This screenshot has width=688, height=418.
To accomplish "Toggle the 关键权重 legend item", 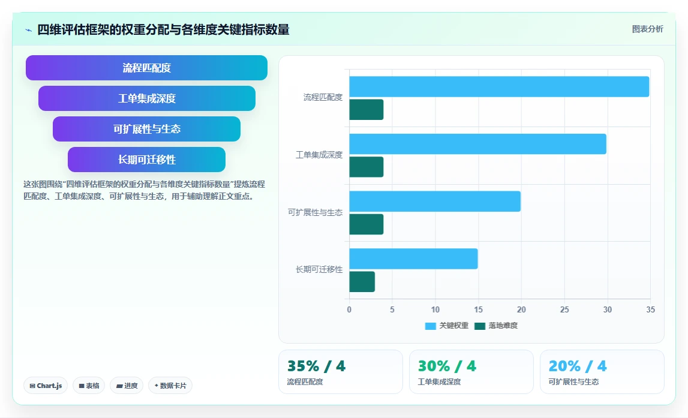I will point(447,326).
